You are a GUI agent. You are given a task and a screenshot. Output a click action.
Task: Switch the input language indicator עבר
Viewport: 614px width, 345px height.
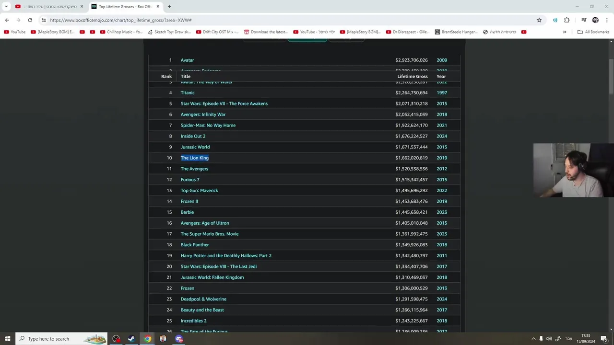[x=569, y=339]
